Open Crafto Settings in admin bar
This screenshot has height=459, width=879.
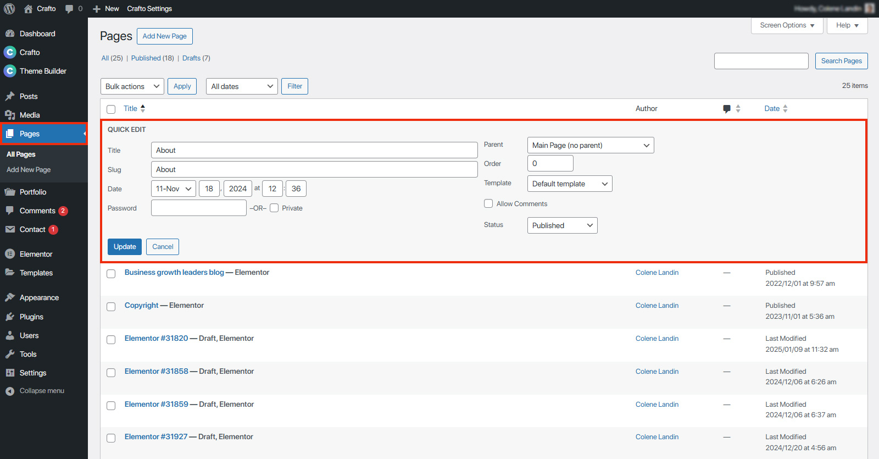click(x=149, y=9)
